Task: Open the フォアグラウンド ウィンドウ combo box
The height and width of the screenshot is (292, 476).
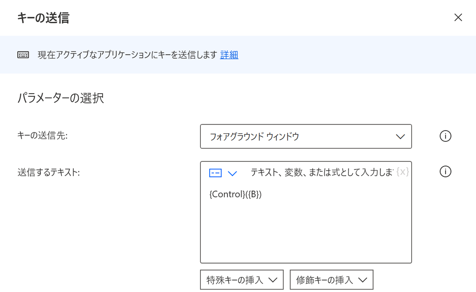Action: 306,136
